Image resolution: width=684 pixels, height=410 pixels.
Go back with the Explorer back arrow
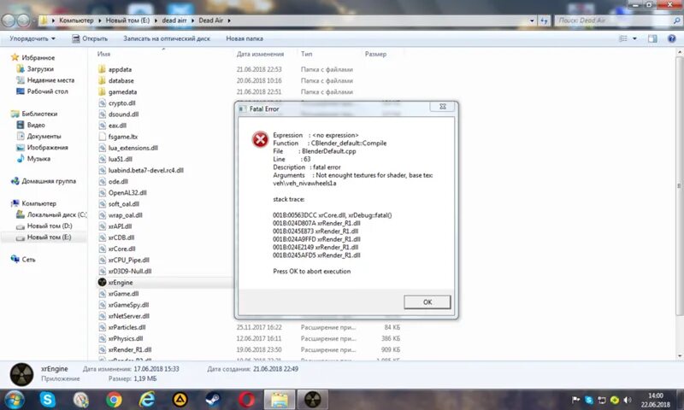9,20
